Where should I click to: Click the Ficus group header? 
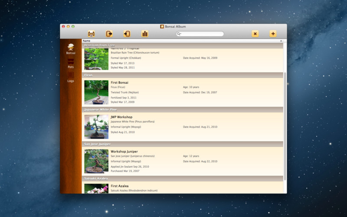(x=182, y=75)
